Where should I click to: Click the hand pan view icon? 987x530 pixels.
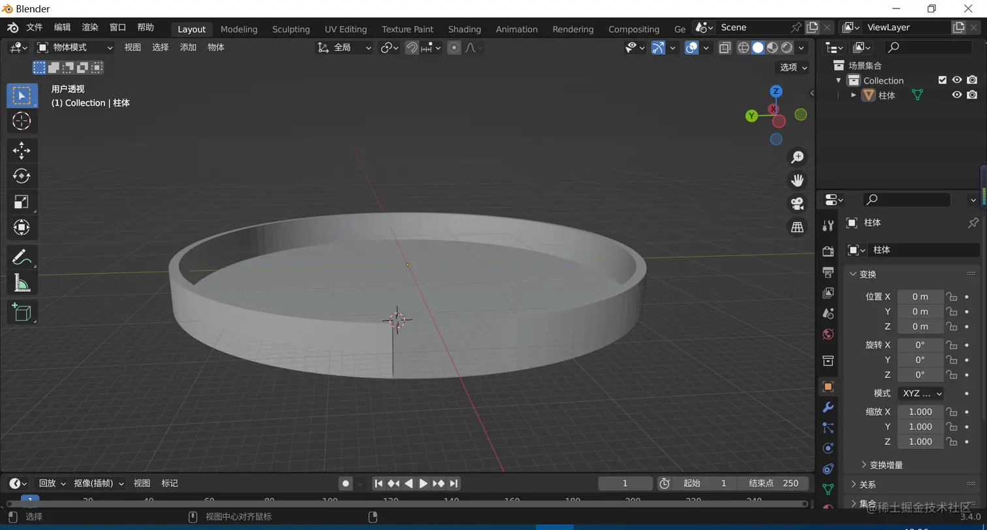coord(797,180)
